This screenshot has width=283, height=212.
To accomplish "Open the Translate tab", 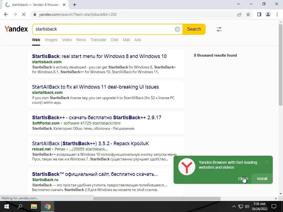I will [98, 40].
